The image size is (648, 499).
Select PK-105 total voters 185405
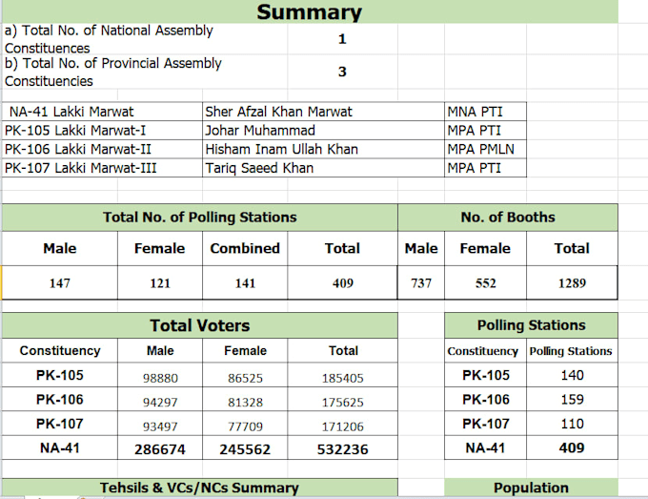coord(343,376)
